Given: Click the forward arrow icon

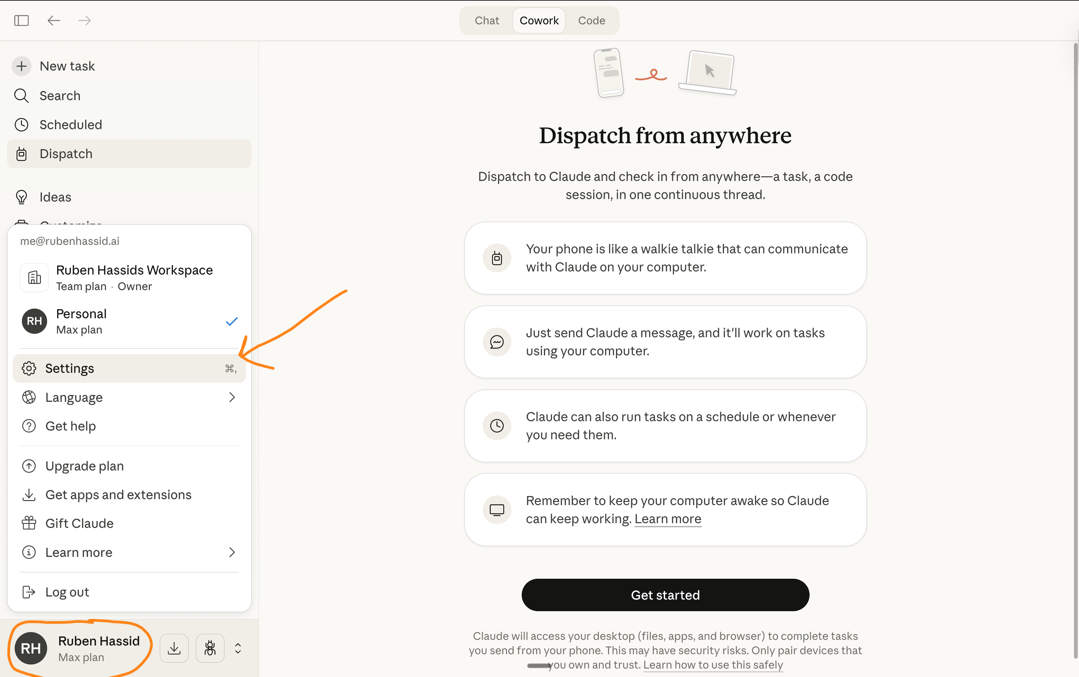Looking at the screenshot, I should (x=84, y=21).
